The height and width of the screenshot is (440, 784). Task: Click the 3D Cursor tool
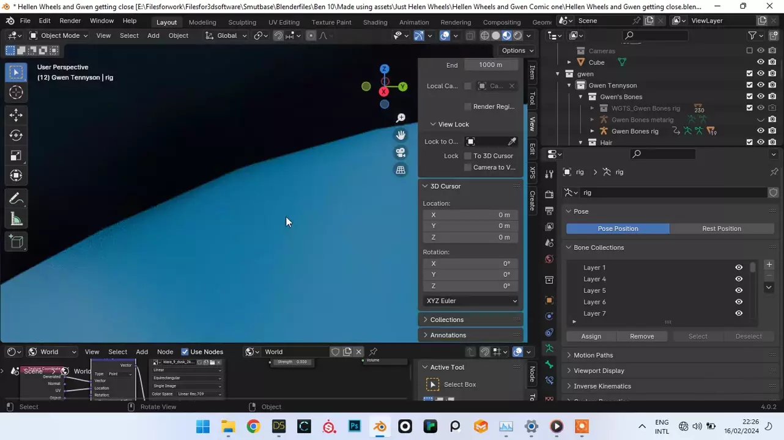point(17,92)
